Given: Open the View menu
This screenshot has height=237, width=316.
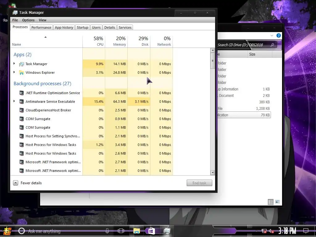Looking at the screenshot, I should [43, 20].
